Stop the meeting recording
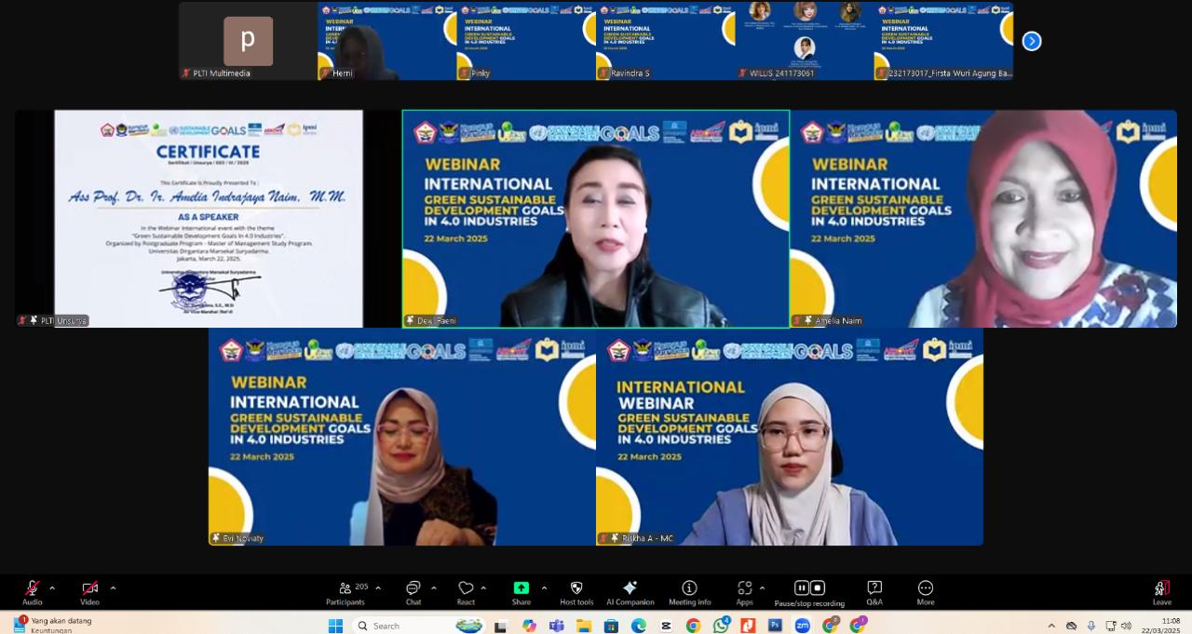The width and height of the screenshot is (1192, 634). coord(818,587)
